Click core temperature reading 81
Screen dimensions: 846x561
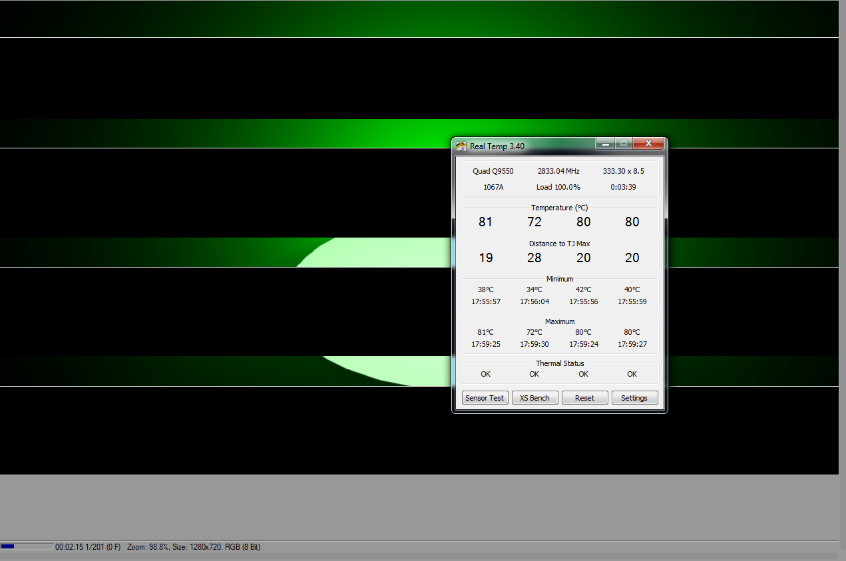486,222
